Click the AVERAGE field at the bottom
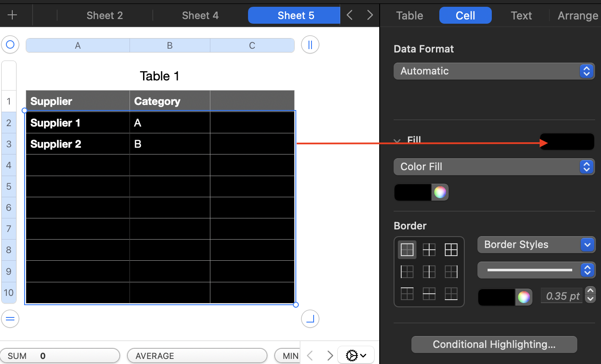 [x=197, y=356]
